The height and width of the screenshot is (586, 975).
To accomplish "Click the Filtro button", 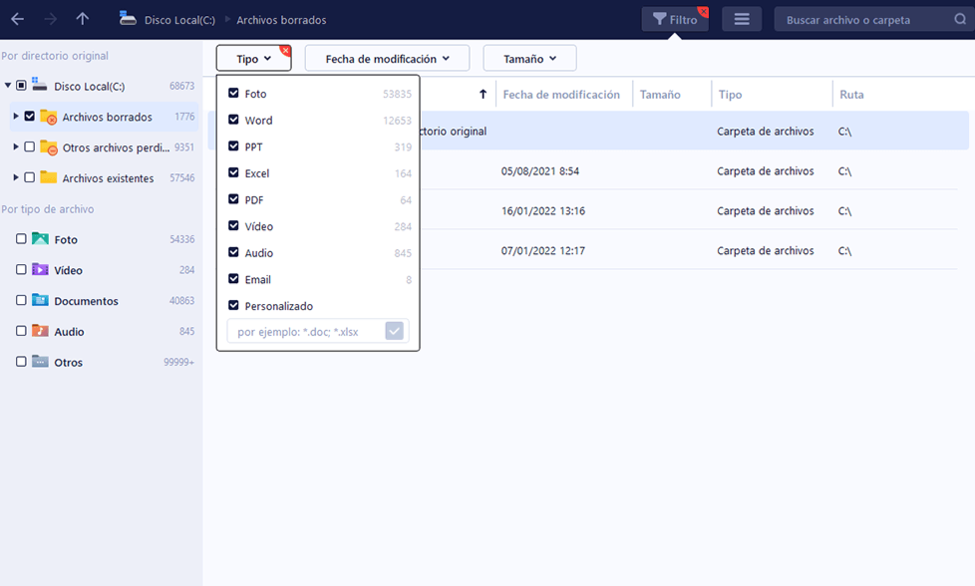I will tap(675, 19).
